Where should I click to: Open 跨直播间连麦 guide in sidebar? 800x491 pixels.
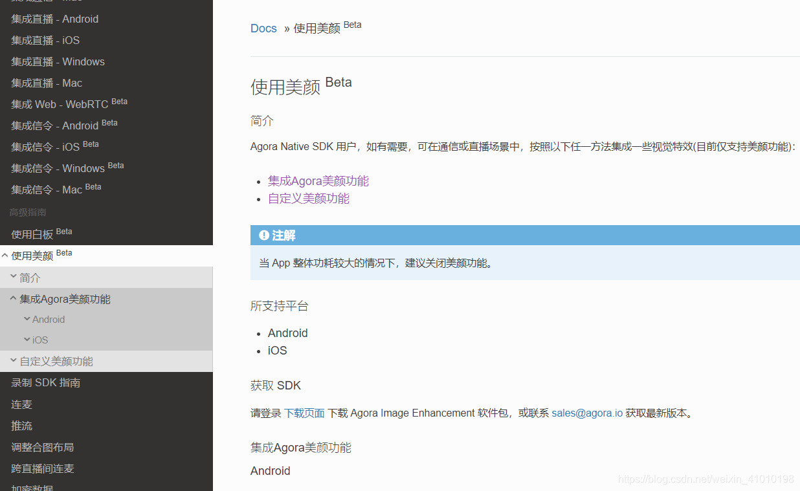(42, 468)
